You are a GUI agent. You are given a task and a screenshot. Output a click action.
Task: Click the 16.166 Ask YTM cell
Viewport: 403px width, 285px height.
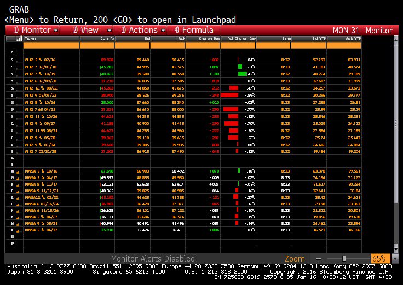(x=354, y=230)
